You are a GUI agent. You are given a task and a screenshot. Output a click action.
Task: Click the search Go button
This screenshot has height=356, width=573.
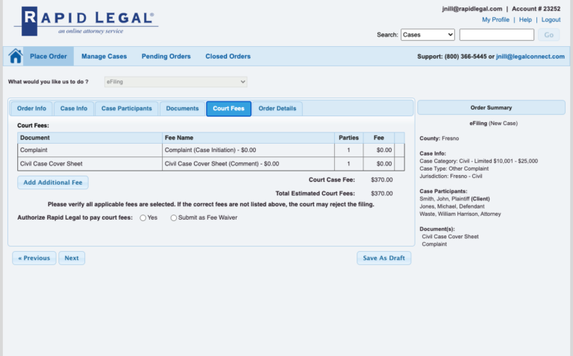pos(548,35)
